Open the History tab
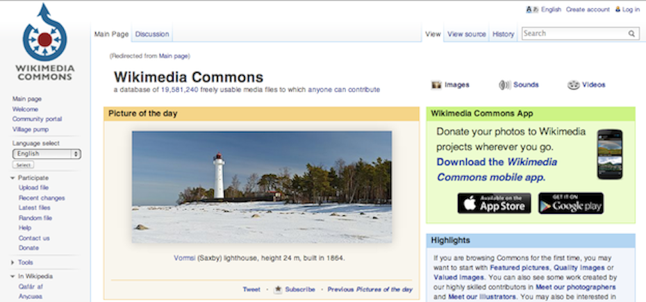 [x=503, y=34]
